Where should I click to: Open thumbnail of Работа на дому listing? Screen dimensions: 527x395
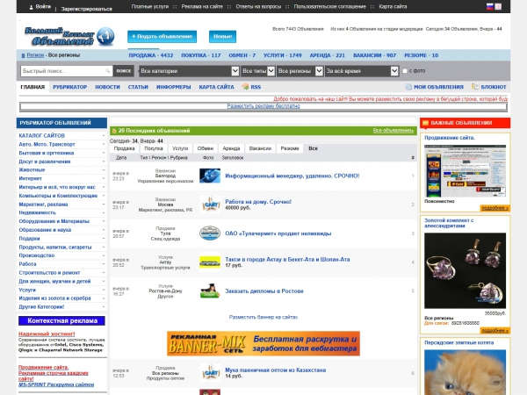coord(210,205)
